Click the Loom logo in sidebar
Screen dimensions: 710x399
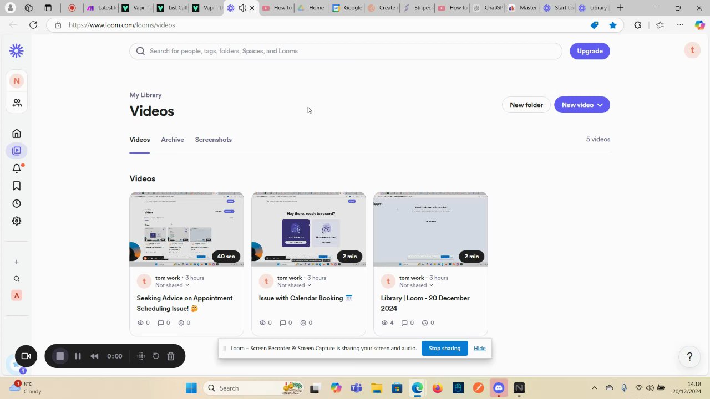pyautogui.click(x=17, y=51)
